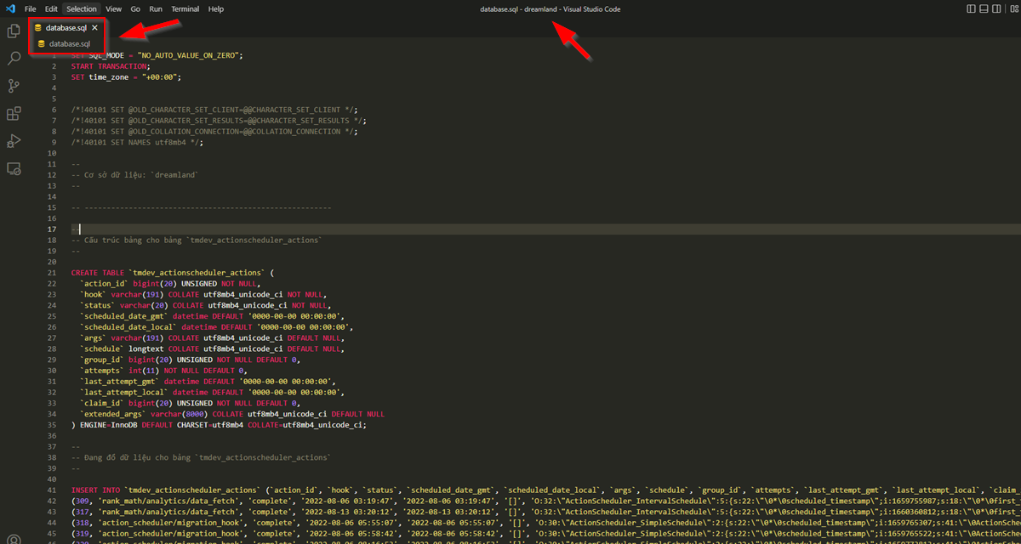
Task: Open the Help menu
Action: 215,8
